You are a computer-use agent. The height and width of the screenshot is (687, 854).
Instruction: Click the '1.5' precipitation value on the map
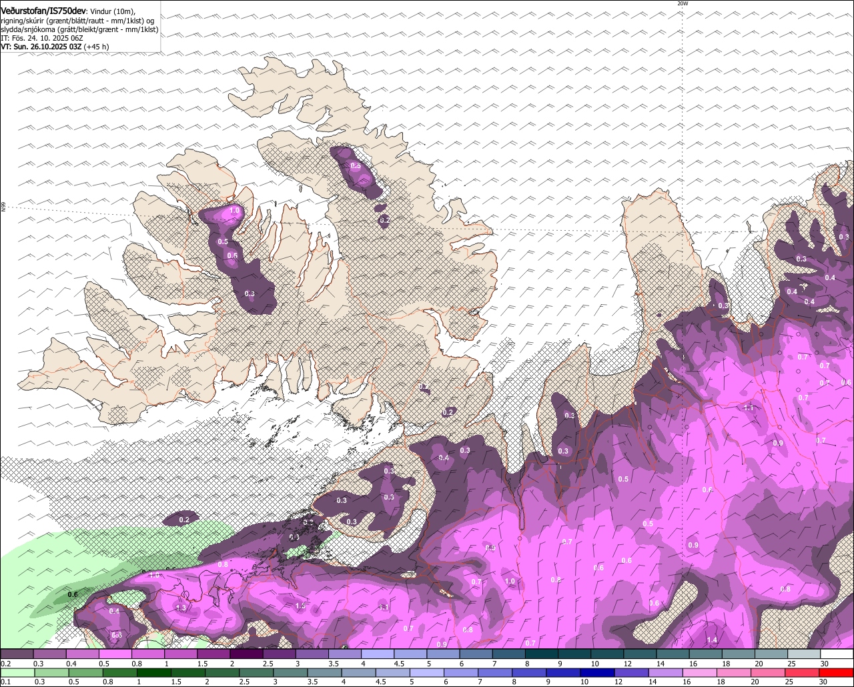pos(300,606)
